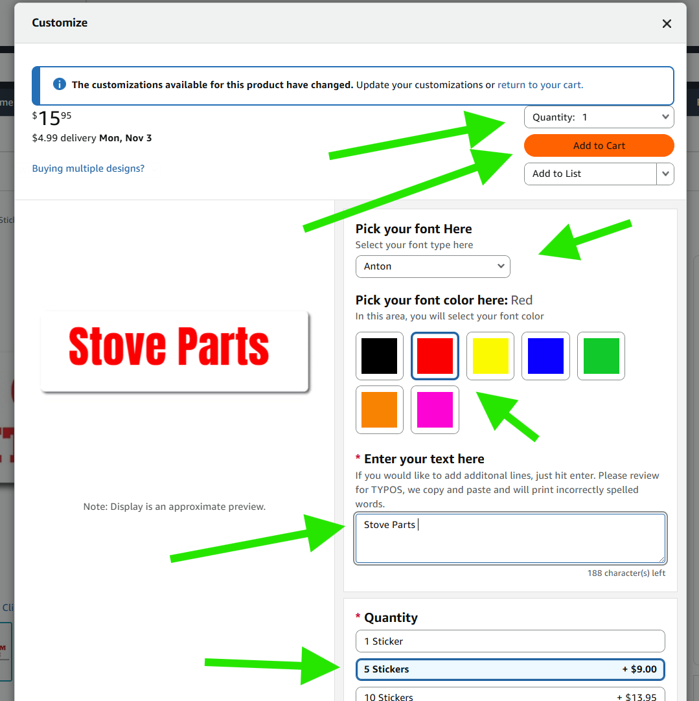Select the orange font color swatch
The image size is (699, 701).
(x=380, y=410)
